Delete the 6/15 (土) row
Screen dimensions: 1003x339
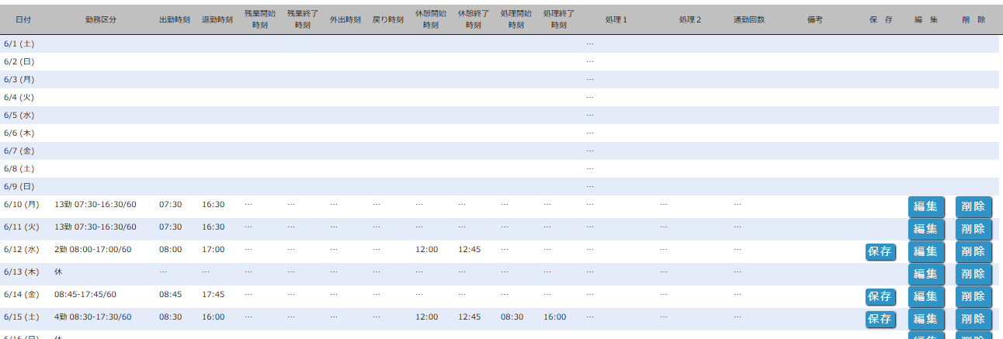click(x=973, y=319)
